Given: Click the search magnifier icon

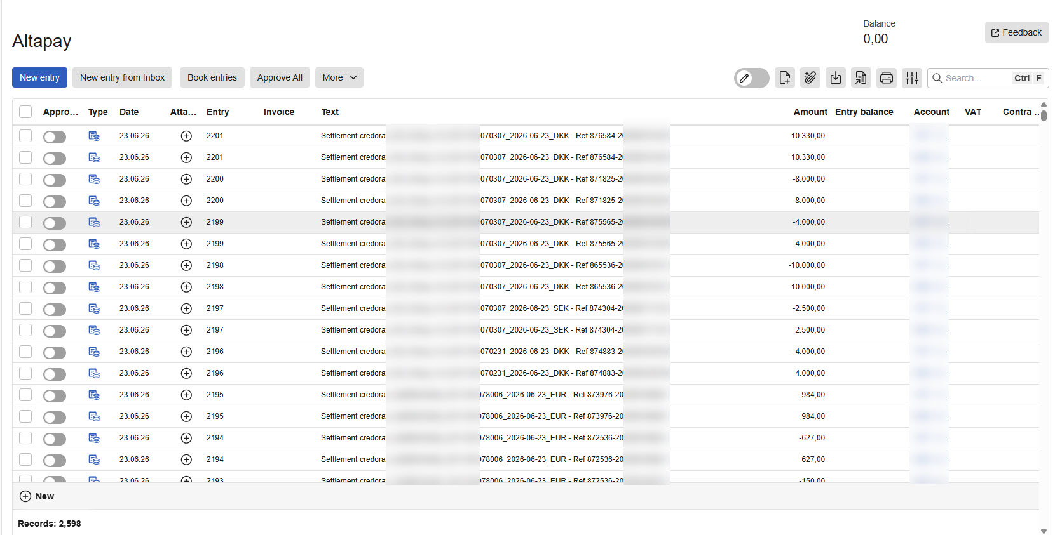Looking at the screenshot, I should click(x=937, y=78).
